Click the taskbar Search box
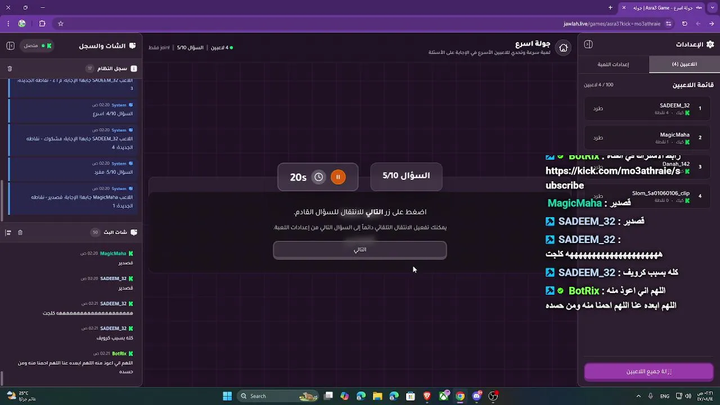This screenshot has width=720, height=405. coord(278,396)
